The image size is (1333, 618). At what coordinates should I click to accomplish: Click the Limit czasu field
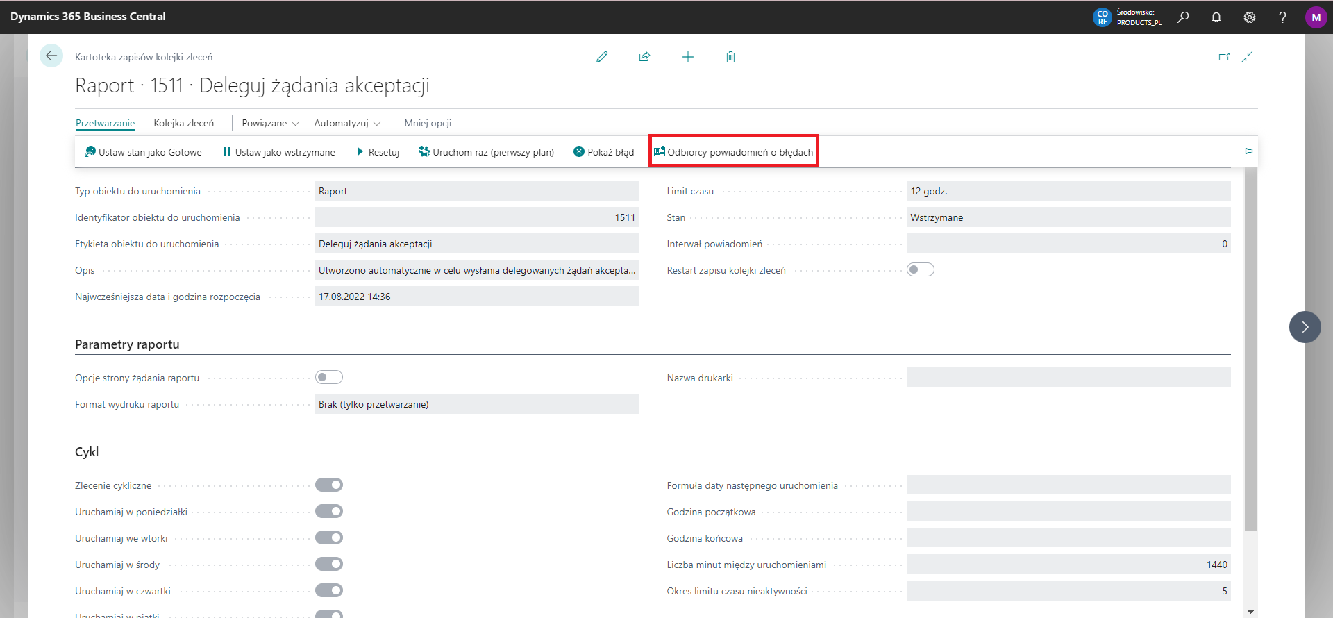[1068, 191]
